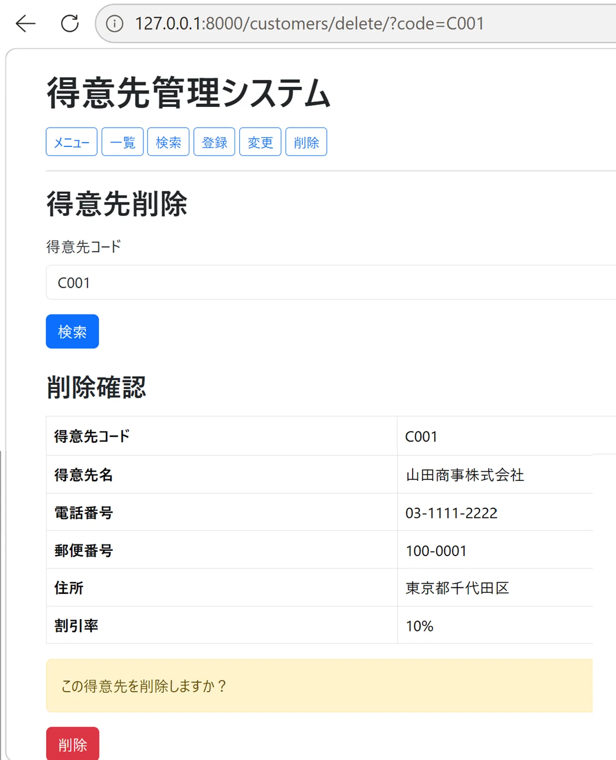Viewport: 616px width, 760px height.
Task: View site information icon in address bar
Action: (x=114, y=24)
